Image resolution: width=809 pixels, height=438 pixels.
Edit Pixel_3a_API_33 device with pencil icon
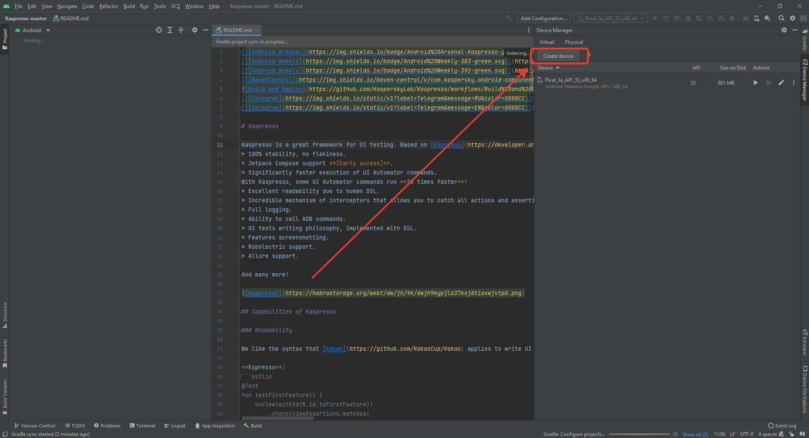tap(781, 83)
